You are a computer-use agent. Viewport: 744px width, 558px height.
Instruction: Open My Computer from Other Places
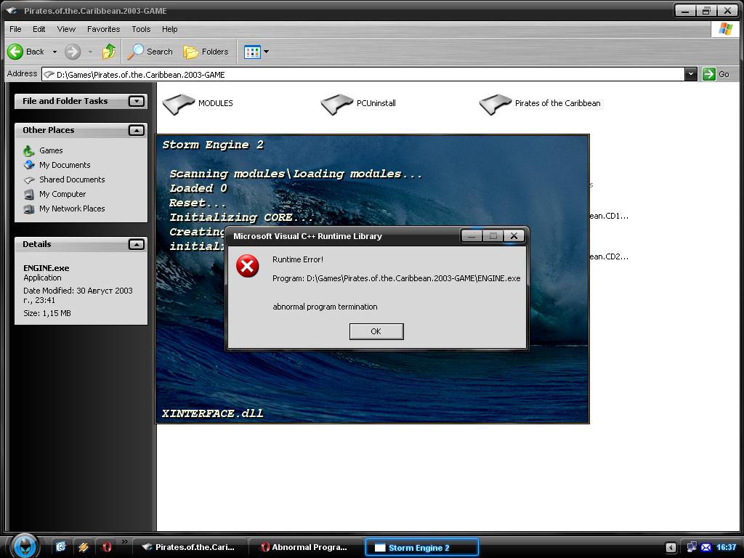[x=62, y=194]
